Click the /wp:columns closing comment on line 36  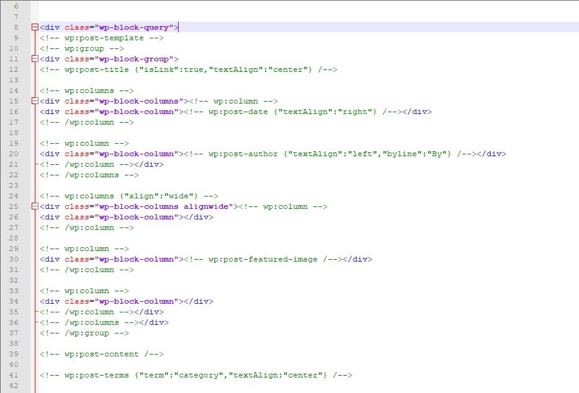click(x=89, y=322)
